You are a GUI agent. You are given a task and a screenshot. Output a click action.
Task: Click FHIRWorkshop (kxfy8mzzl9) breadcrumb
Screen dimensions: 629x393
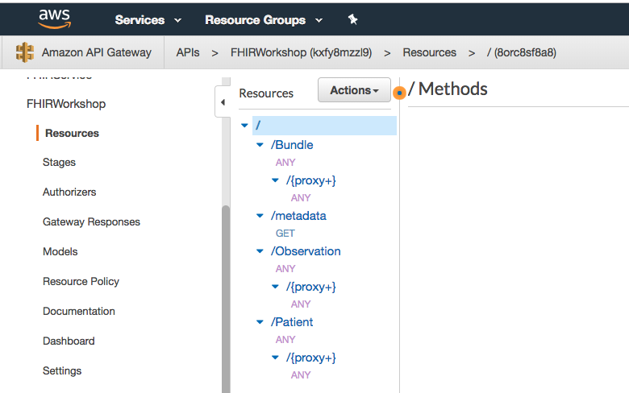302,52
